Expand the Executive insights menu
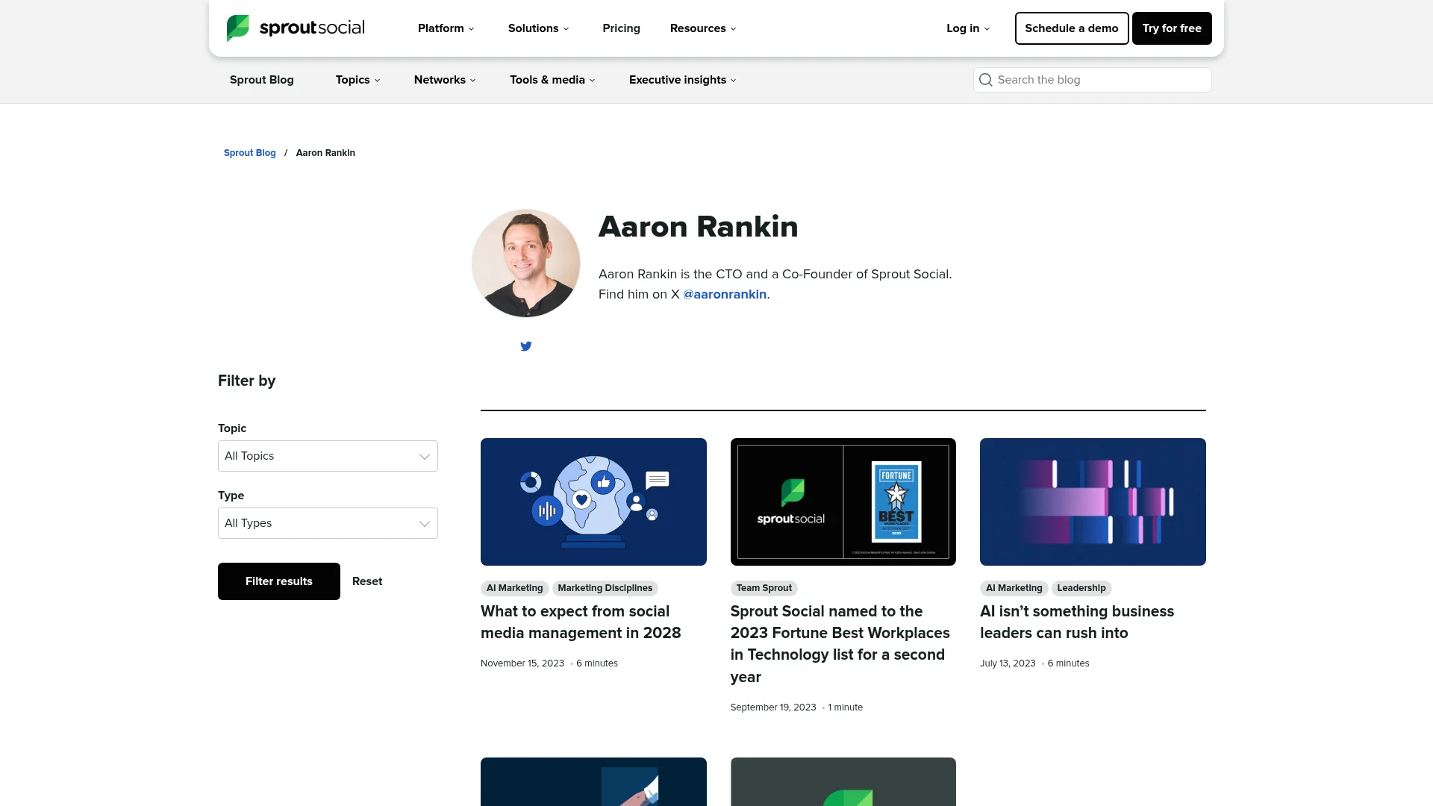 (x=683, y=80)
